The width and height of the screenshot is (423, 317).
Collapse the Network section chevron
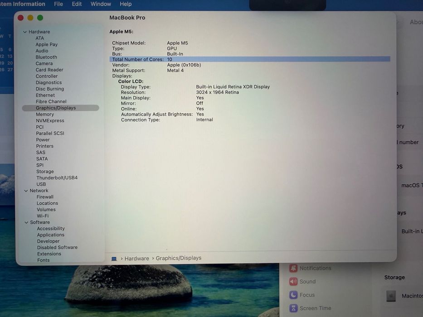(x=26, y=191)
